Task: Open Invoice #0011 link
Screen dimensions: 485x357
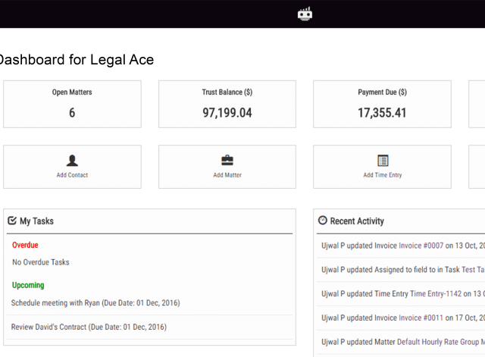Action: (421, 318)
